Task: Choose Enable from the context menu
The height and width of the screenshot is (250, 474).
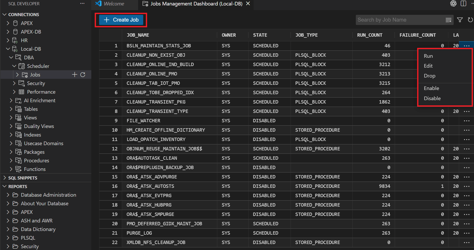Action: [431, 88]
